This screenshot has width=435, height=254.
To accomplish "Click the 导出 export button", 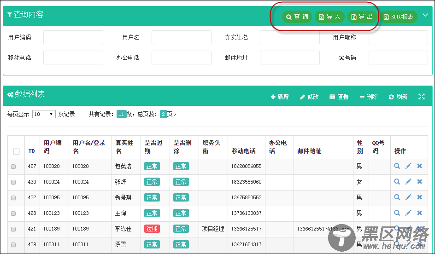I will click(x=362, y=17).
